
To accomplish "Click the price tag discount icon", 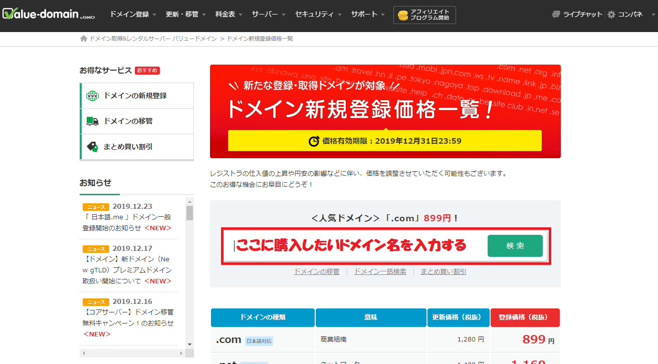I will click(x=92, y=147).
